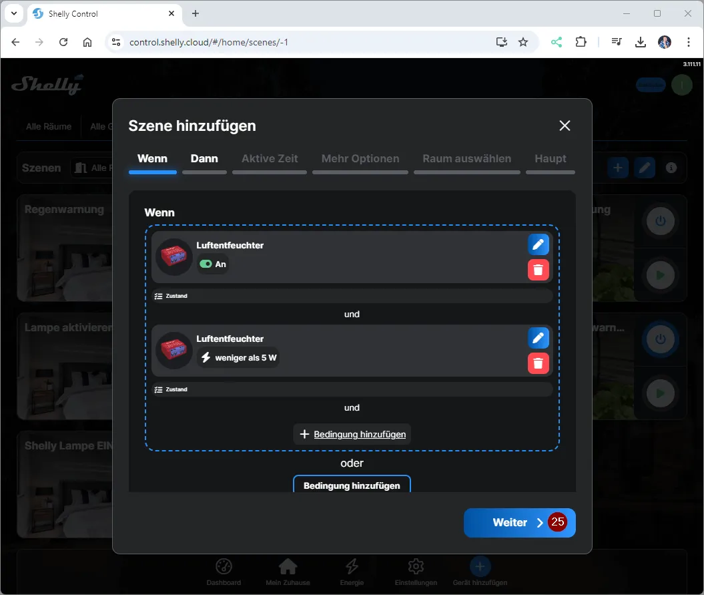
Task: Edit the first Luftentfeuchter condition
Action: point(539,244)
